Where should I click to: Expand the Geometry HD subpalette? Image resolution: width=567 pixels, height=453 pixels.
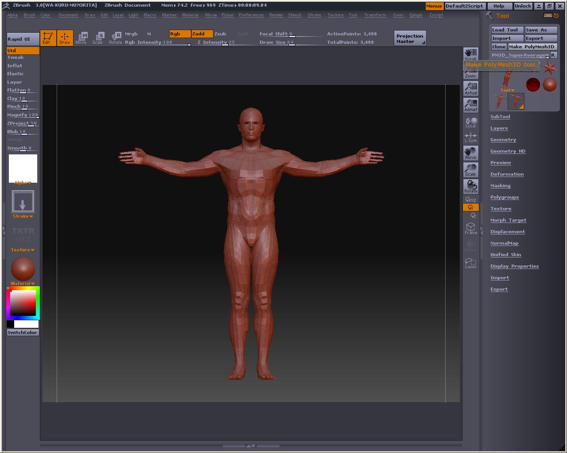(x=508, y=151)
